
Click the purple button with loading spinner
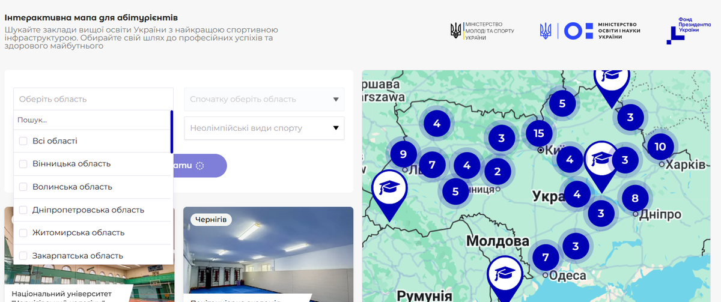coord(200,166)
